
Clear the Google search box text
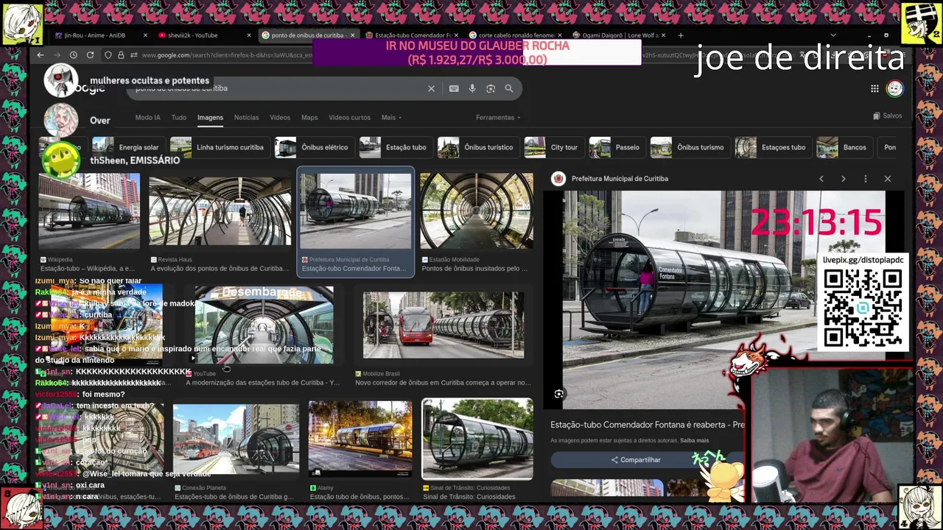432,88
